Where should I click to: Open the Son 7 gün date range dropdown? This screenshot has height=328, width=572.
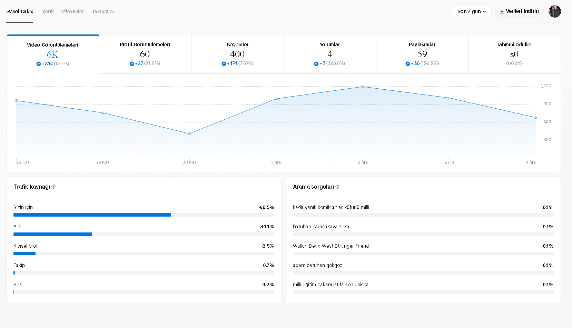(471, 11)
